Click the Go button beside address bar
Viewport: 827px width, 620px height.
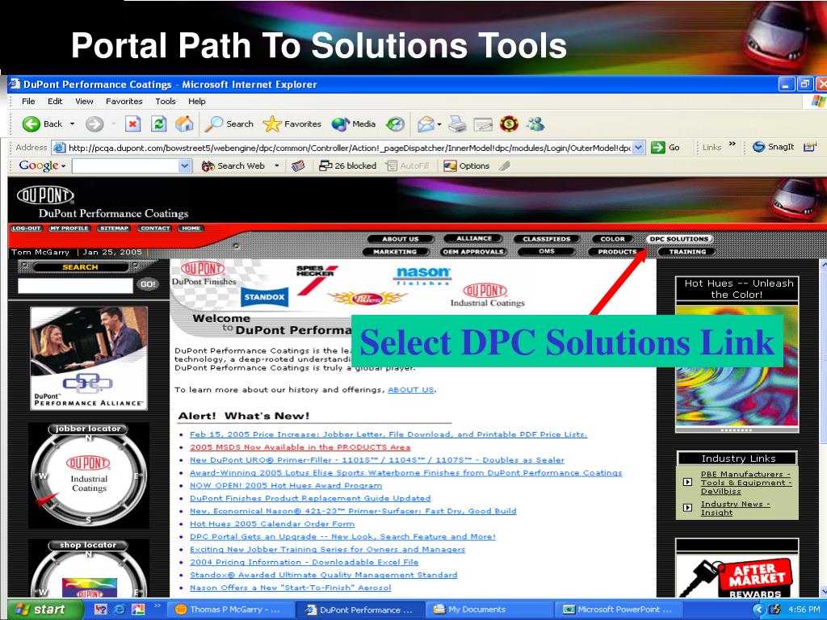[665, 148]
